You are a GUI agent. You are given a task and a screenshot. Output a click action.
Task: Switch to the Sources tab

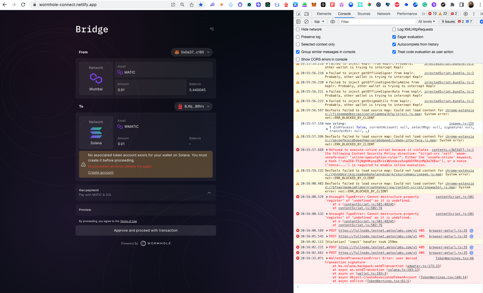pos(364,14)
